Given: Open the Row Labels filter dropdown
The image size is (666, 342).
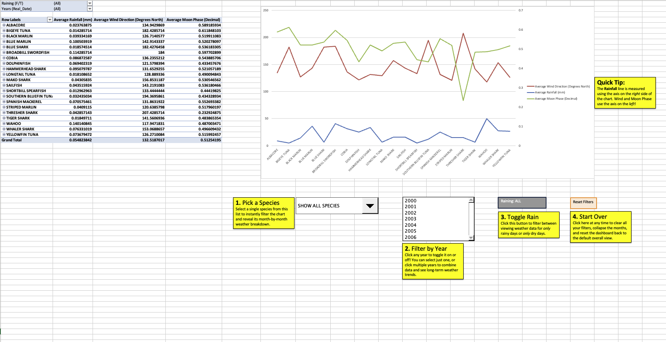Looking at the screenshot, I should [x=50, y=20].
